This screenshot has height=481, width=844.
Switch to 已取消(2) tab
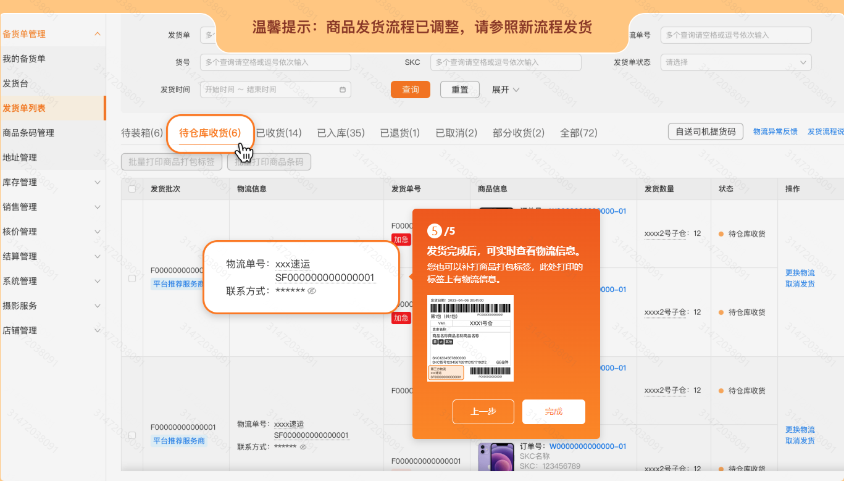456,133
